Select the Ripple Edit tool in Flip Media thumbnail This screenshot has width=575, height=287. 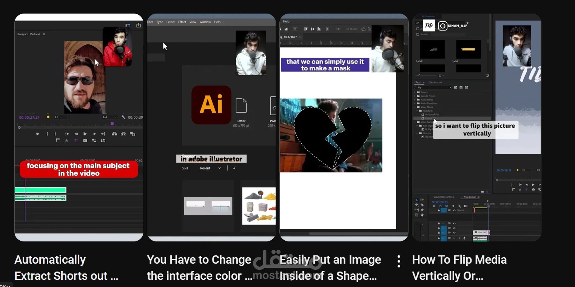tap(416, 205)
